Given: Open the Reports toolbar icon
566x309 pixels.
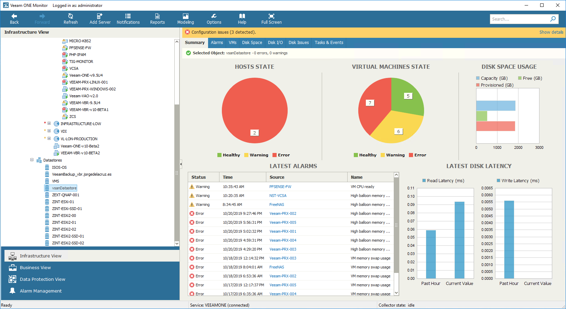Looking at the screenshot, I should tap(157, 16).
